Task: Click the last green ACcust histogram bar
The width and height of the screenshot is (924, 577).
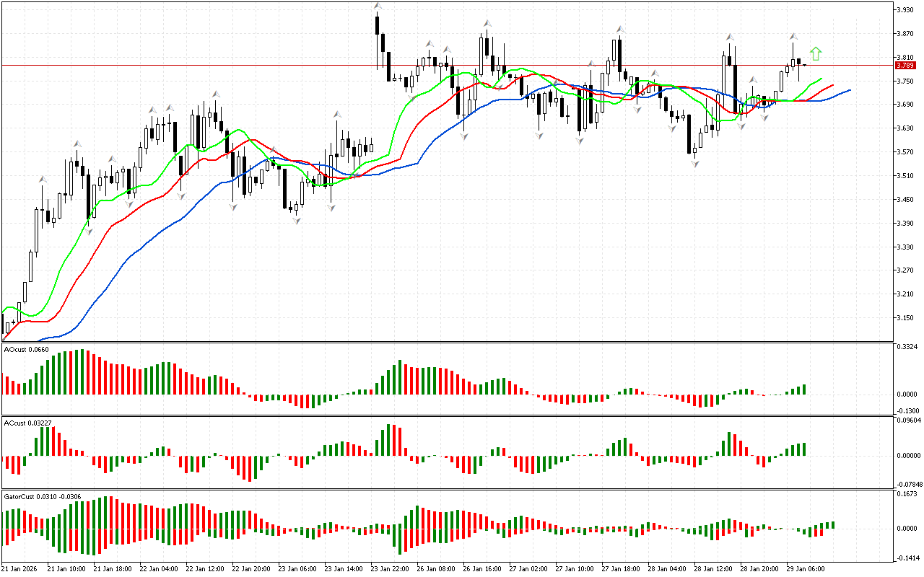Action: (x=803, y=449)
